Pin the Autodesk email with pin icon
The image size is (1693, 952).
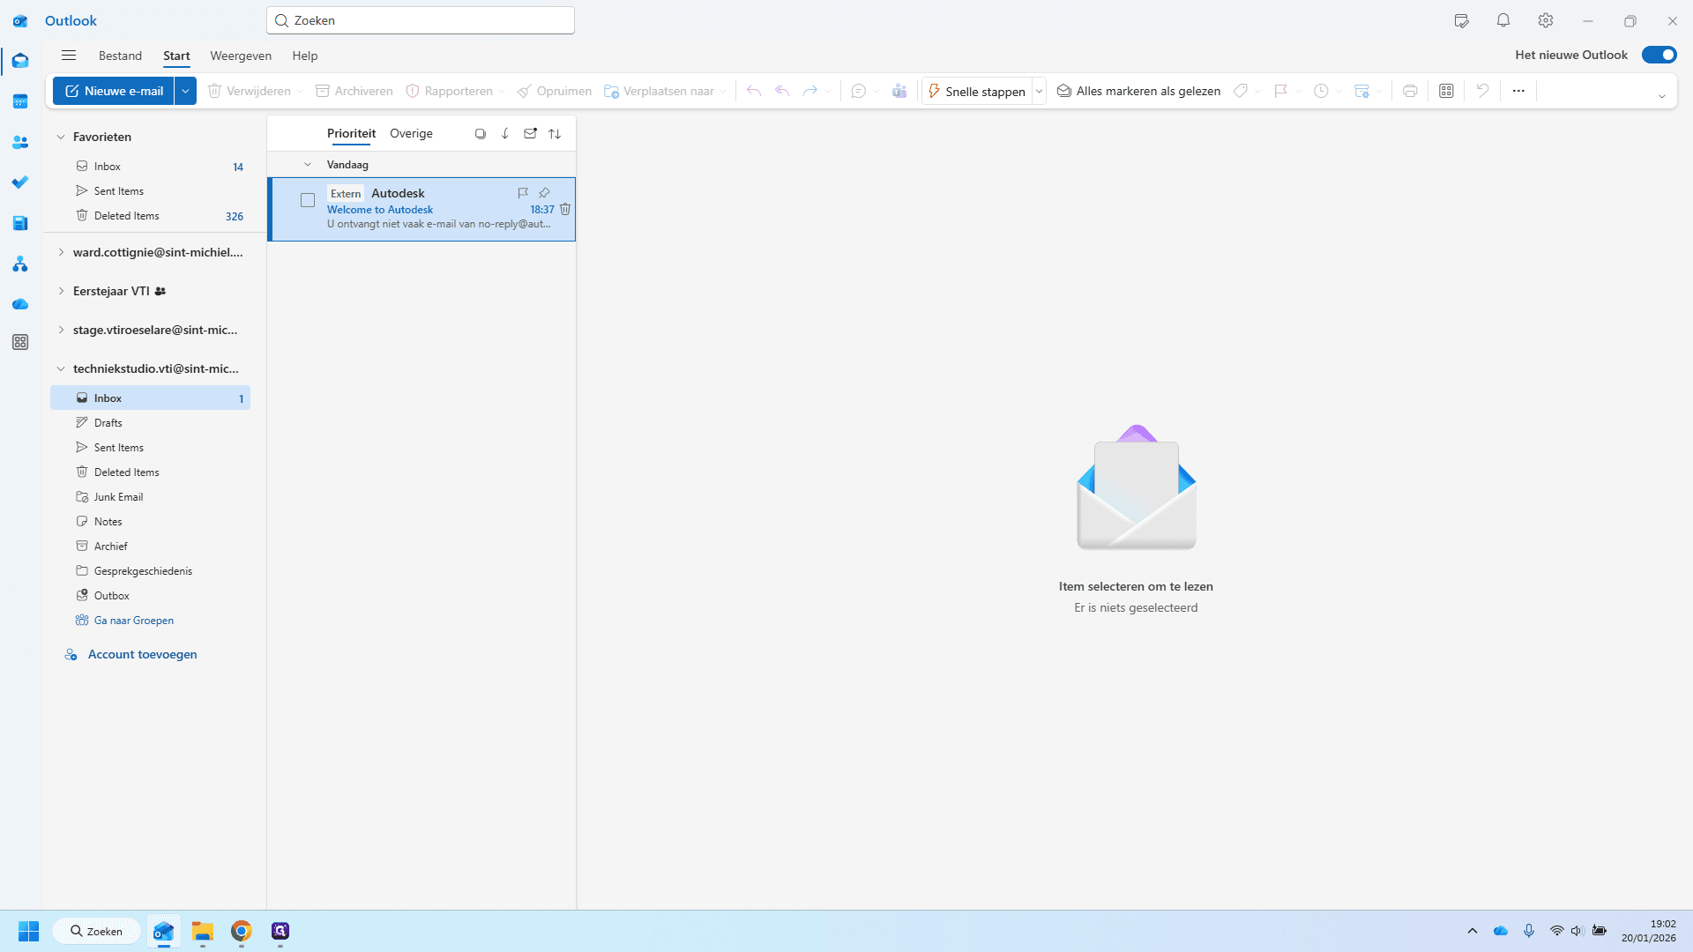click(x=545, y=193)
